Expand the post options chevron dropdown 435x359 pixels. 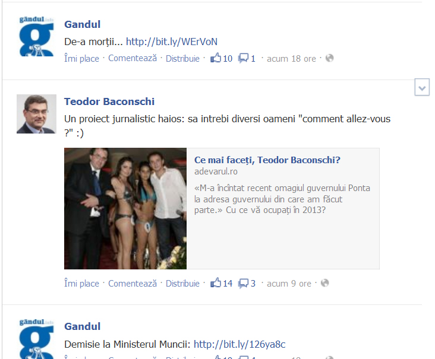pyautogui.click(x=422, y=87)
